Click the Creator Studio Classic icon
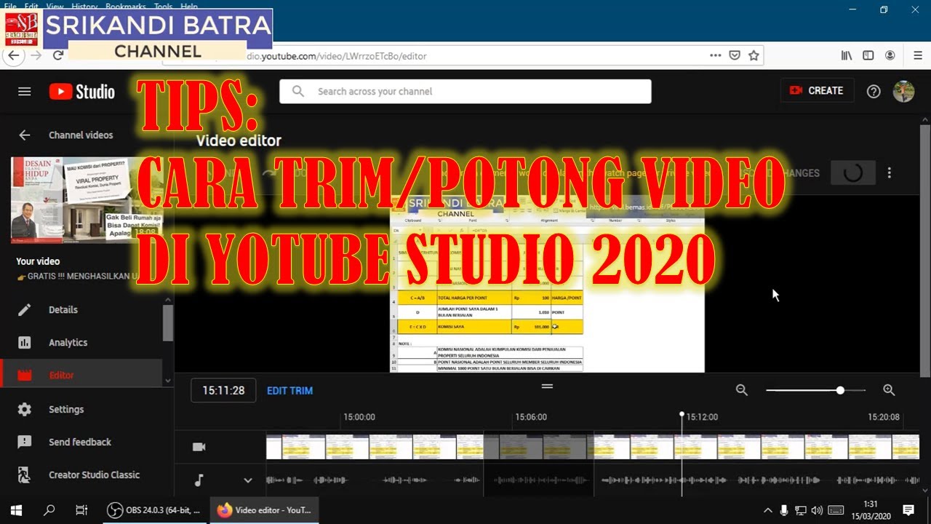This screenshot has width=931, height=524. 25,475
